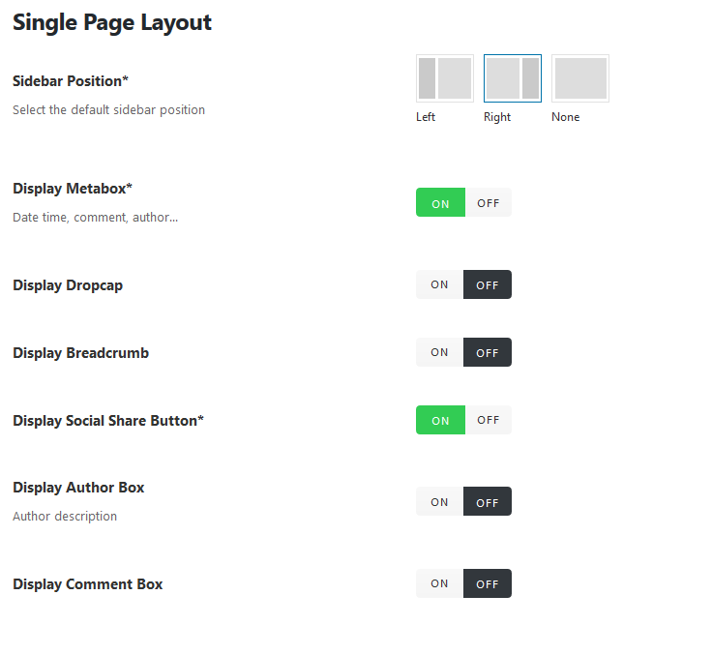Image resolution: width=712 pixels, height=655 pixels.
Task: Enable Display Author Box with ON
Action: tap(440, 502)
